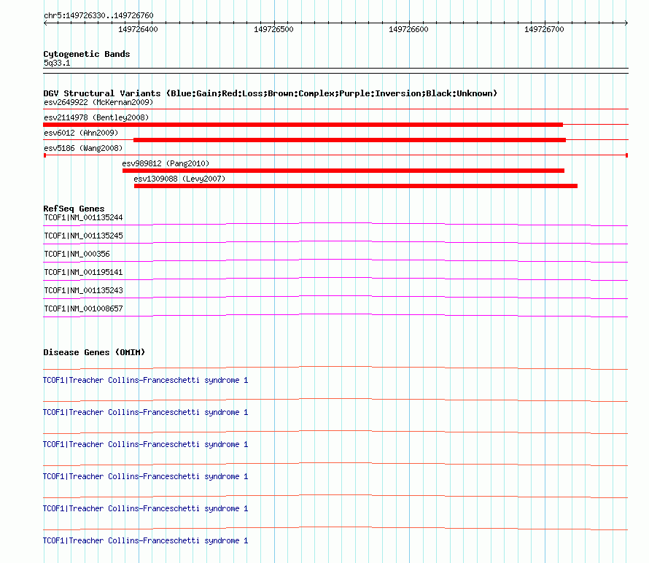Click the thick red bar for esv2114978

click(x=303, y=125)
